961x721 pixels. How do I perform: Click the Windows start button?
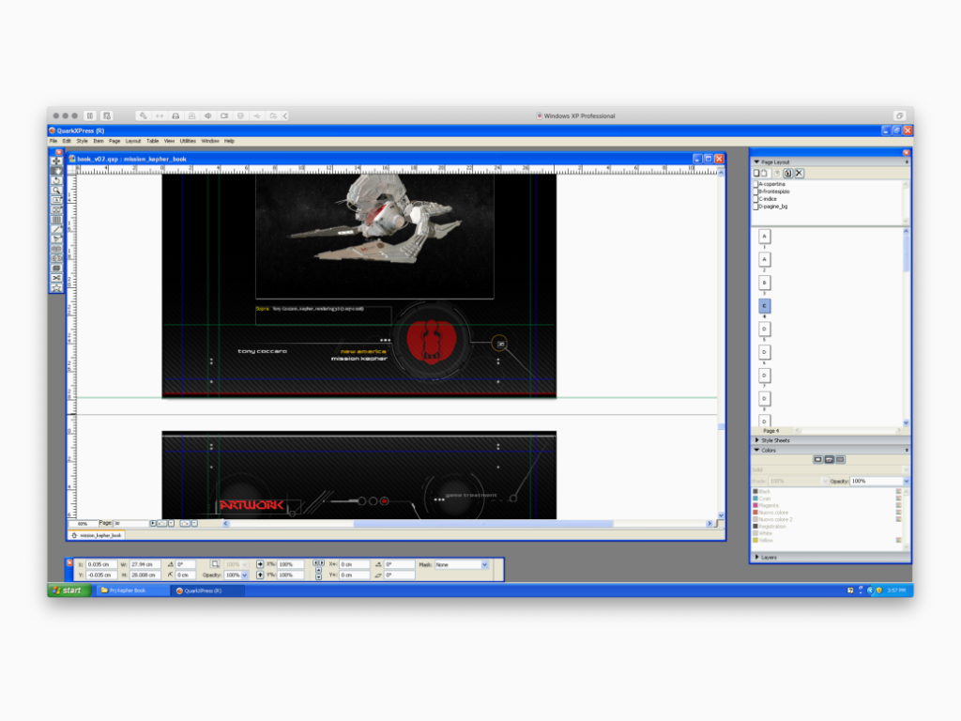click(70, 591)
